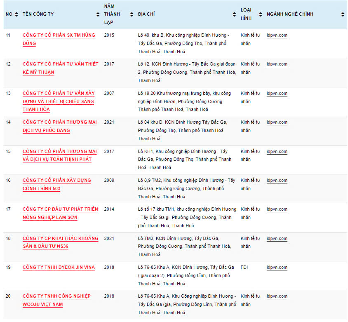Sort by LOẠI HÌNH column arrows

click(261, 14)
